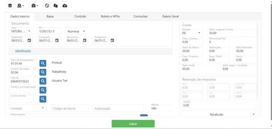
Task: Click the Autorização input field
Action: pos(118,108)
